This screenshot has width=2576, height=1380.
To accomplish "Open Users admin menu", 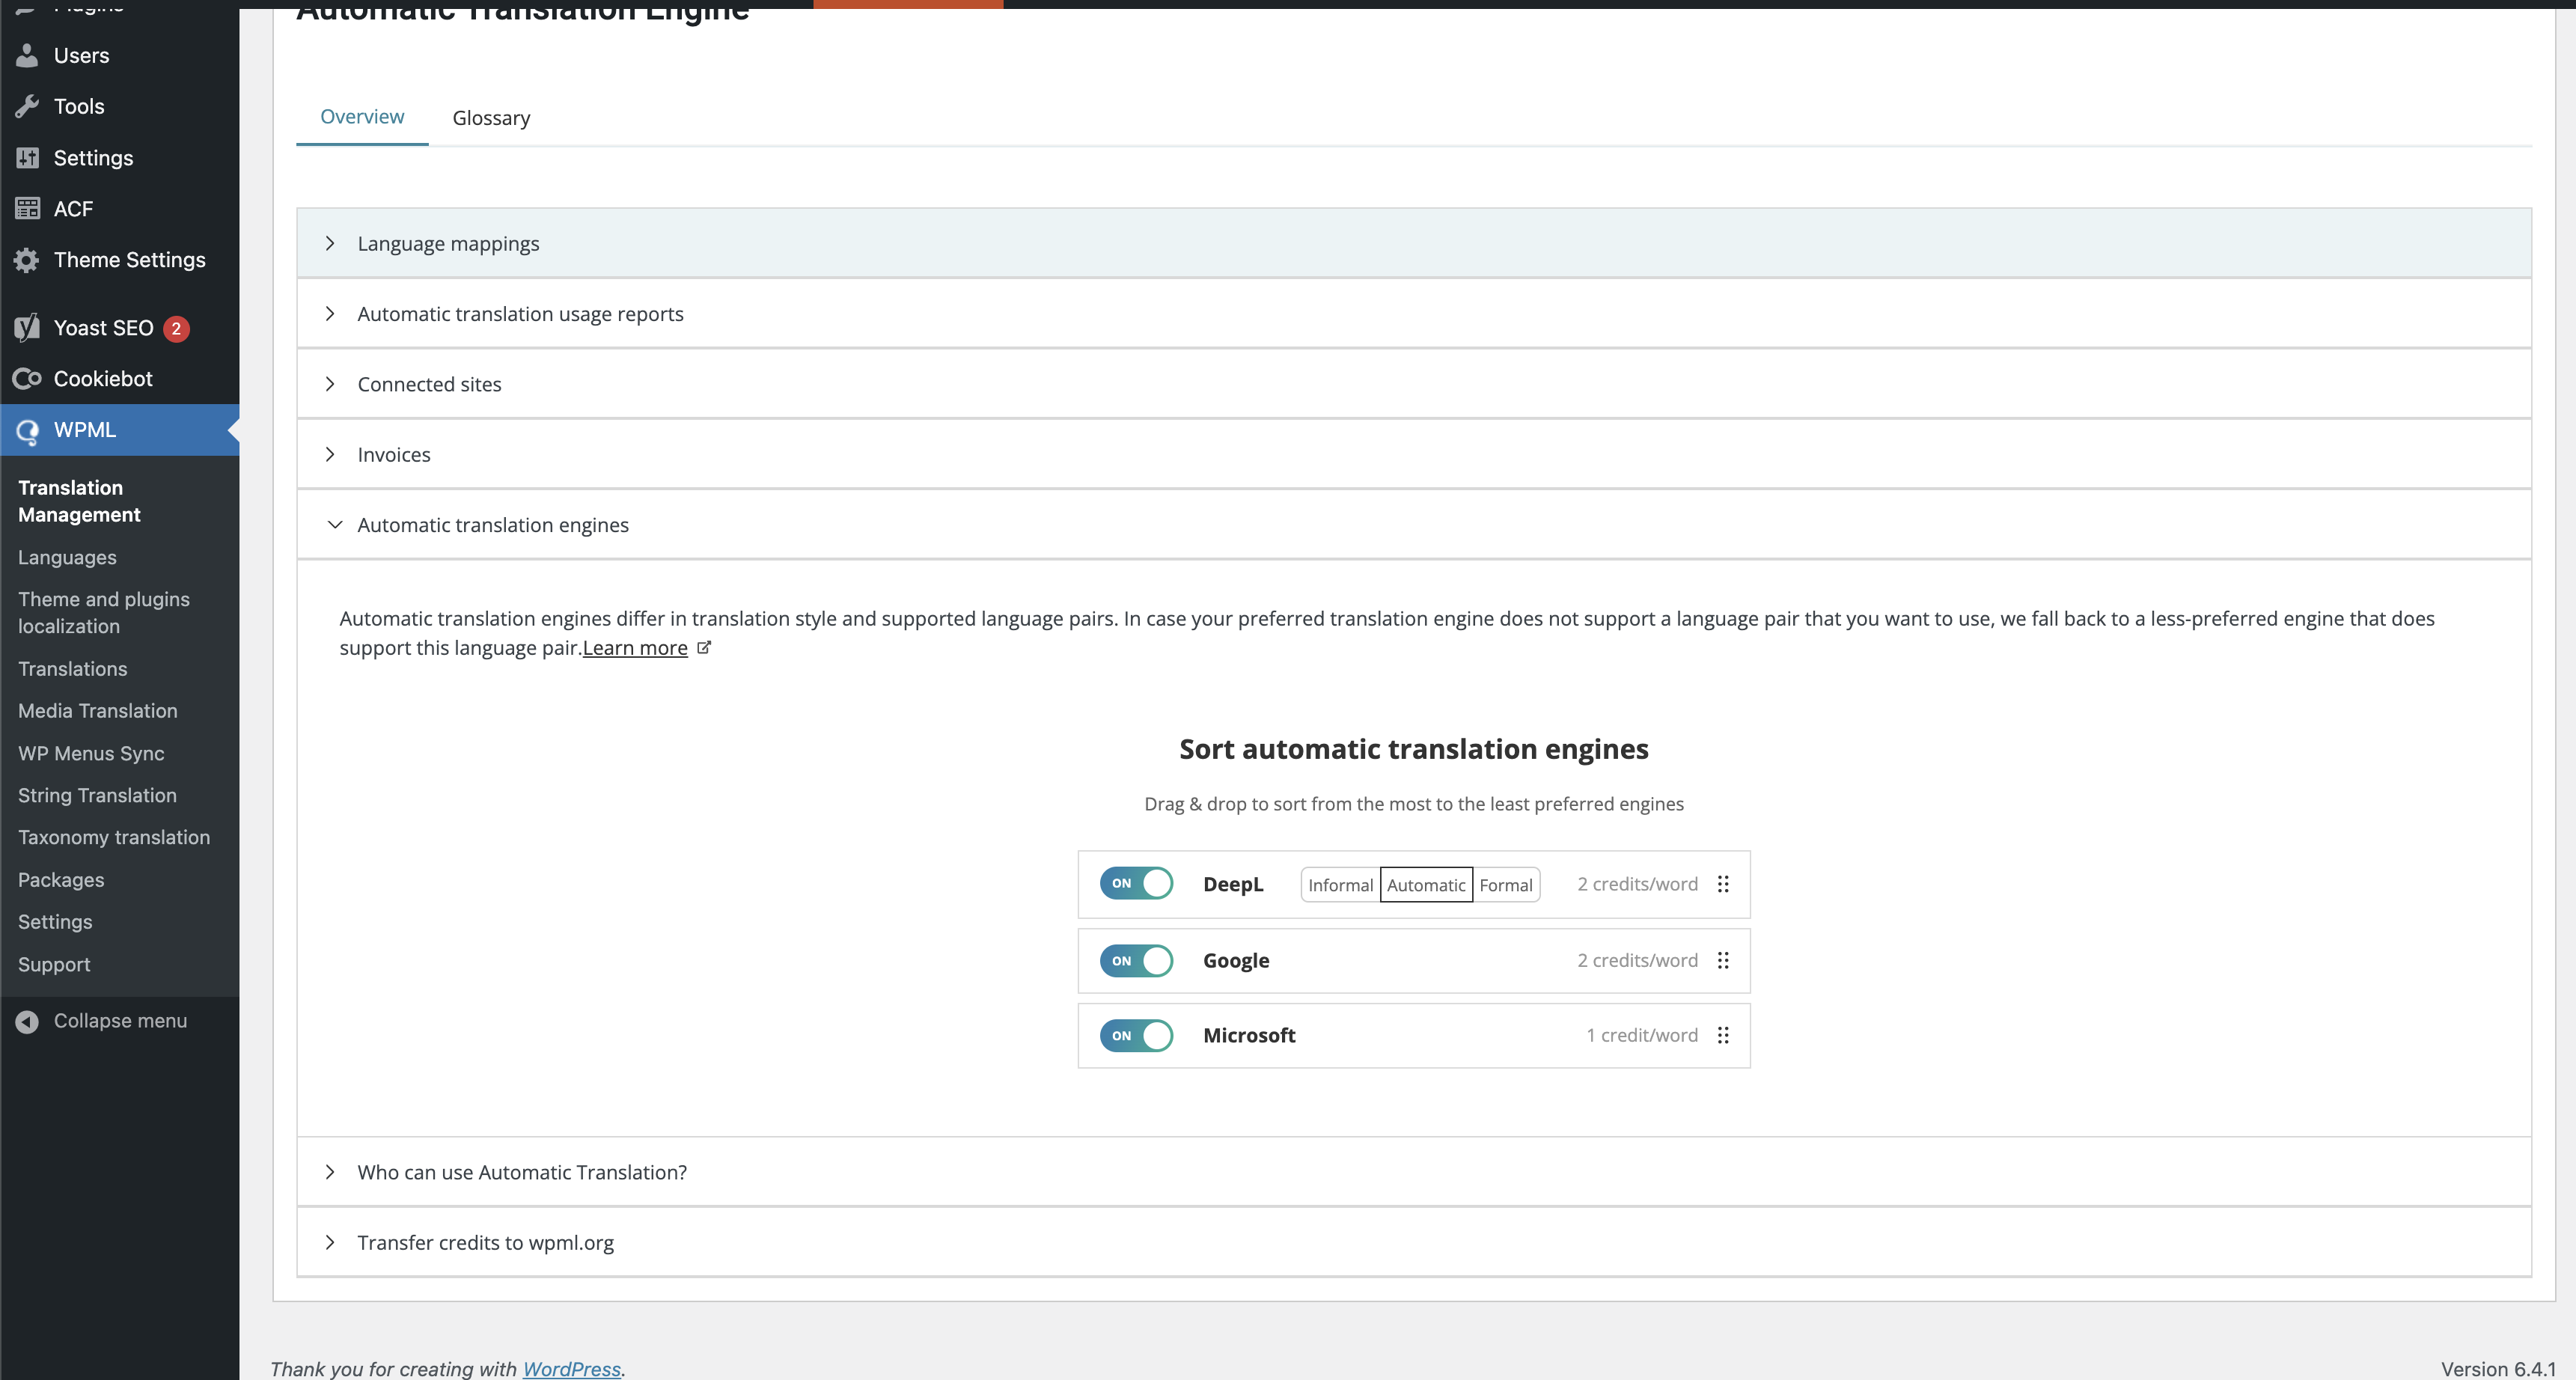I will 120,55.
